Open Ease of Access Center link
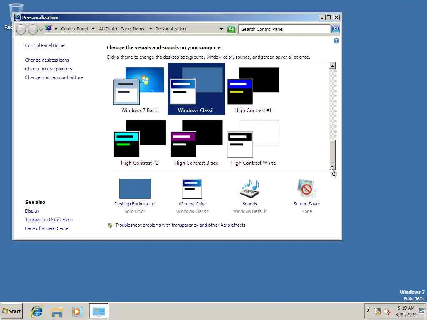The width and height of the screenshot is (427, 320). [48, 228]
